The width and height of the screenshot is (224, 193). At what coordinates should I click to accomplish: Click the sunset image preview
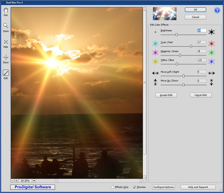pos(77,93)
